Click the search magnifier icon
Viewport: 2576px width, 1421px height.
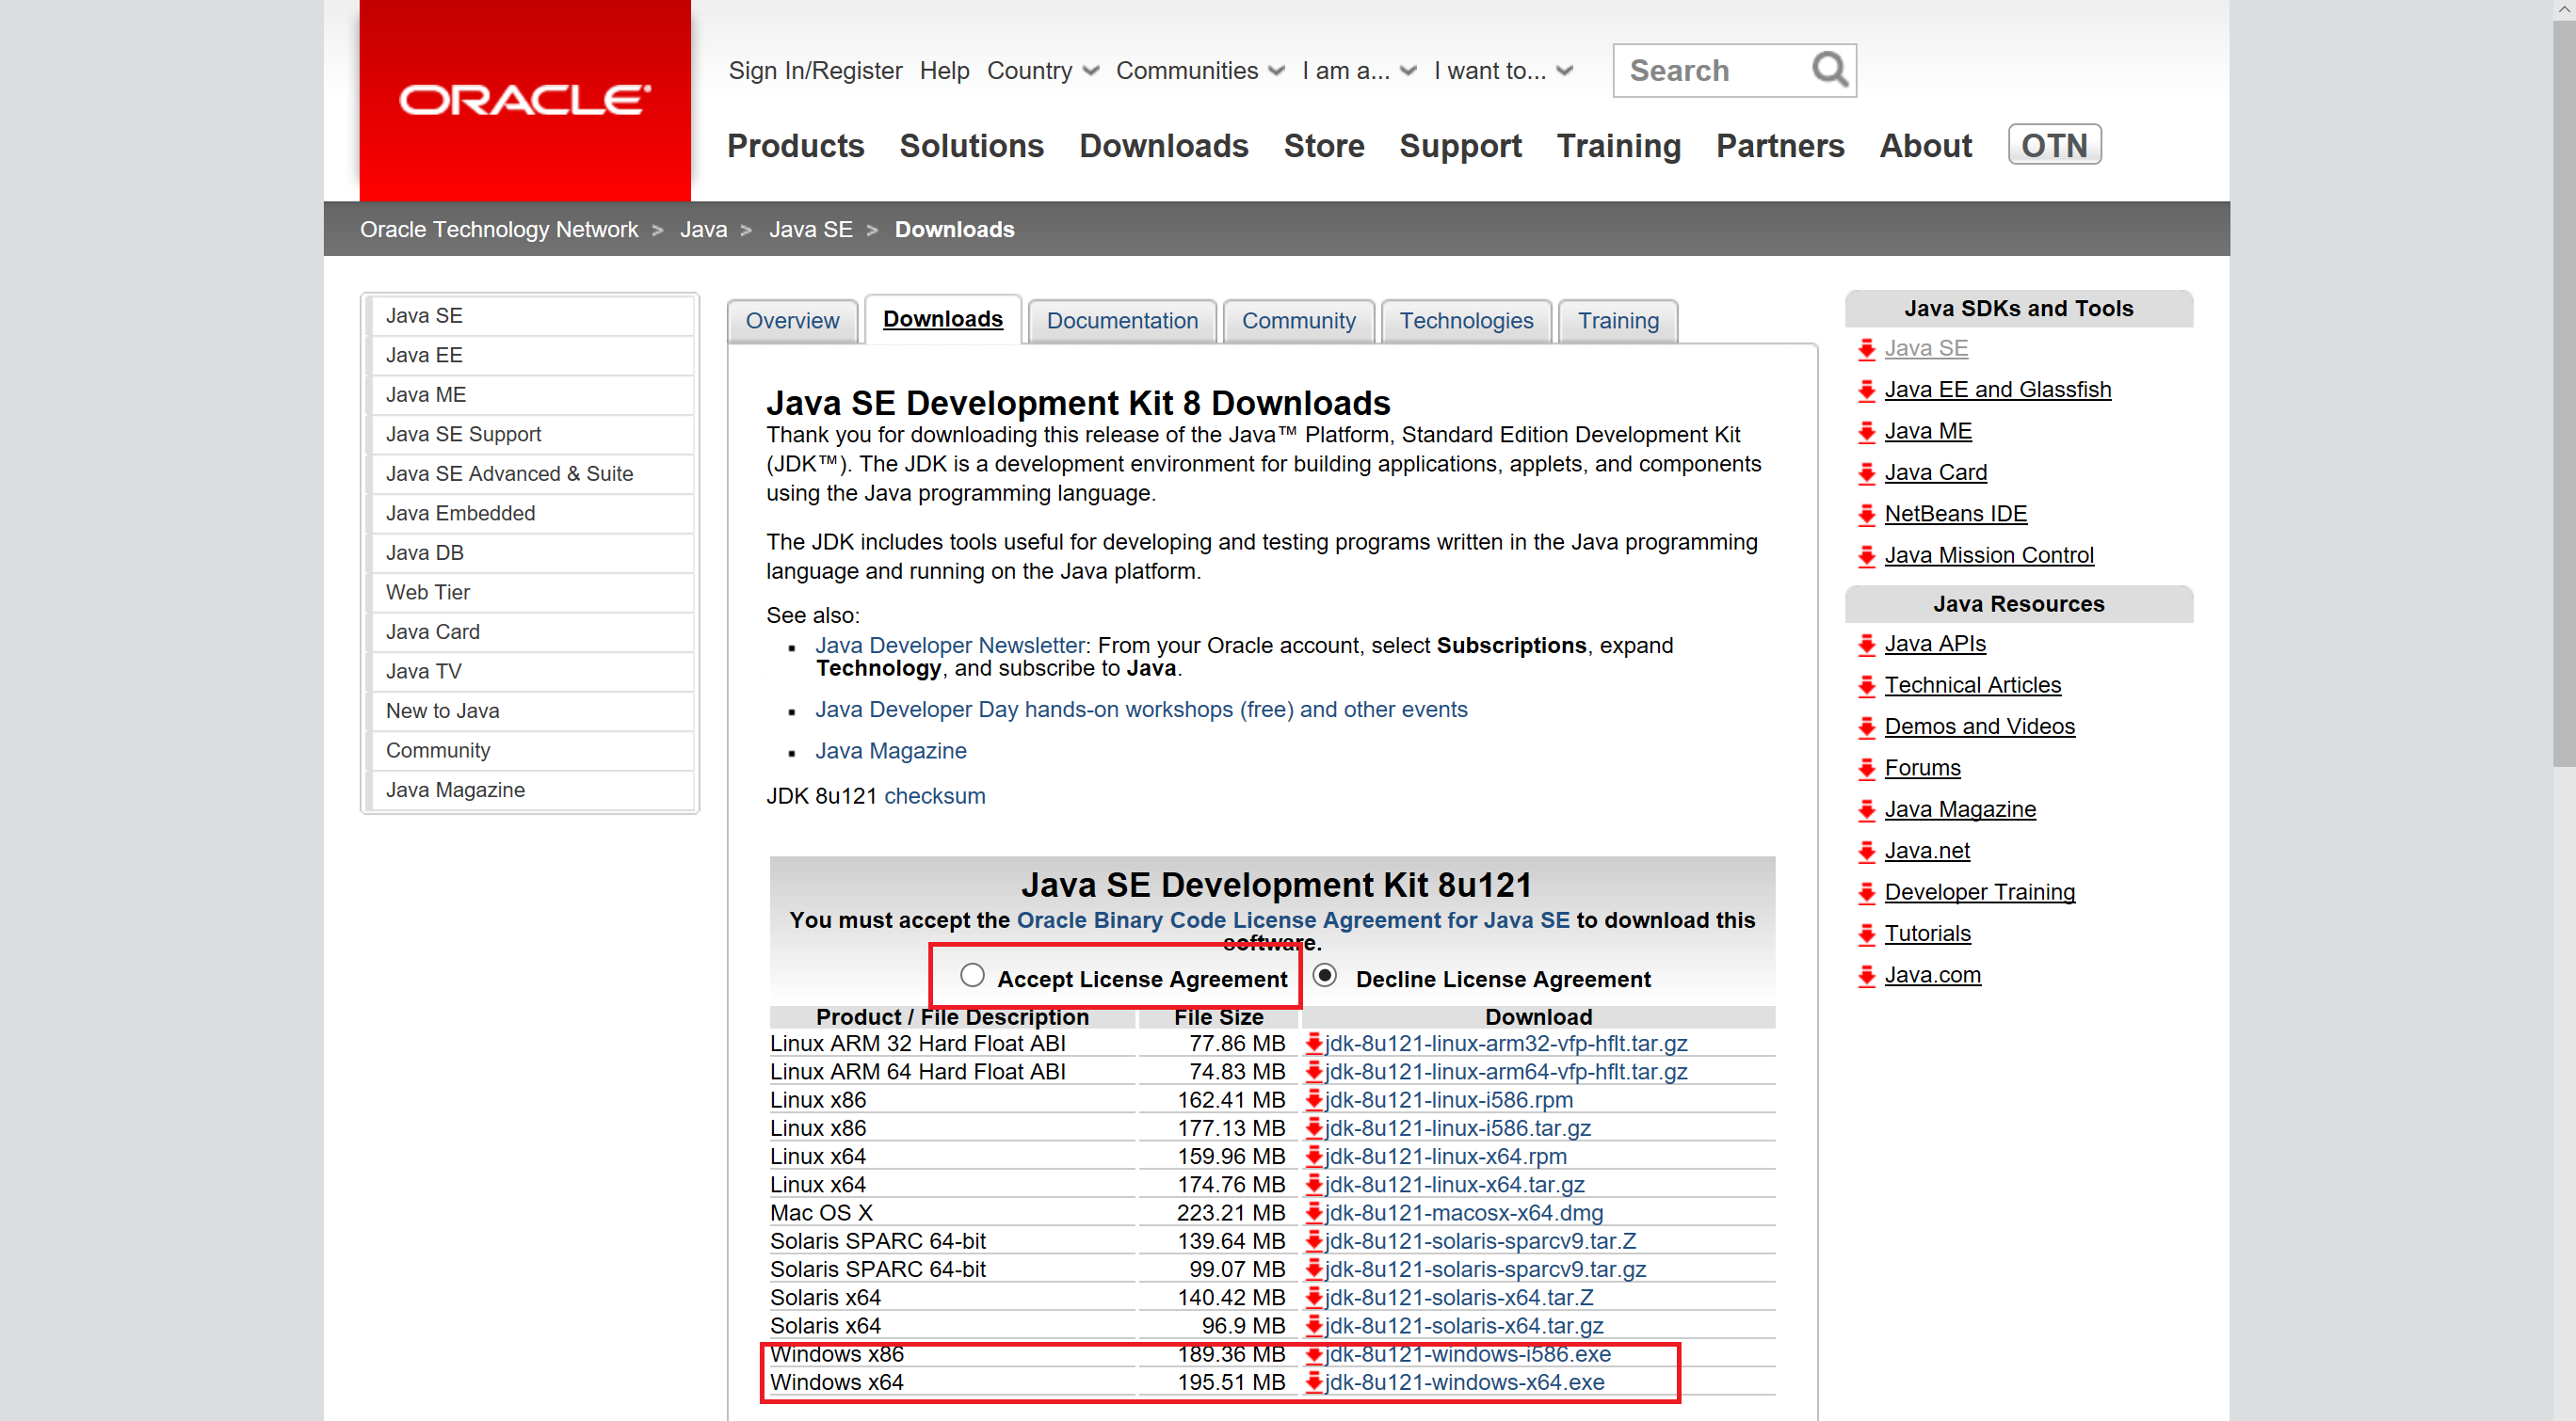click(x=1829, y=69)
